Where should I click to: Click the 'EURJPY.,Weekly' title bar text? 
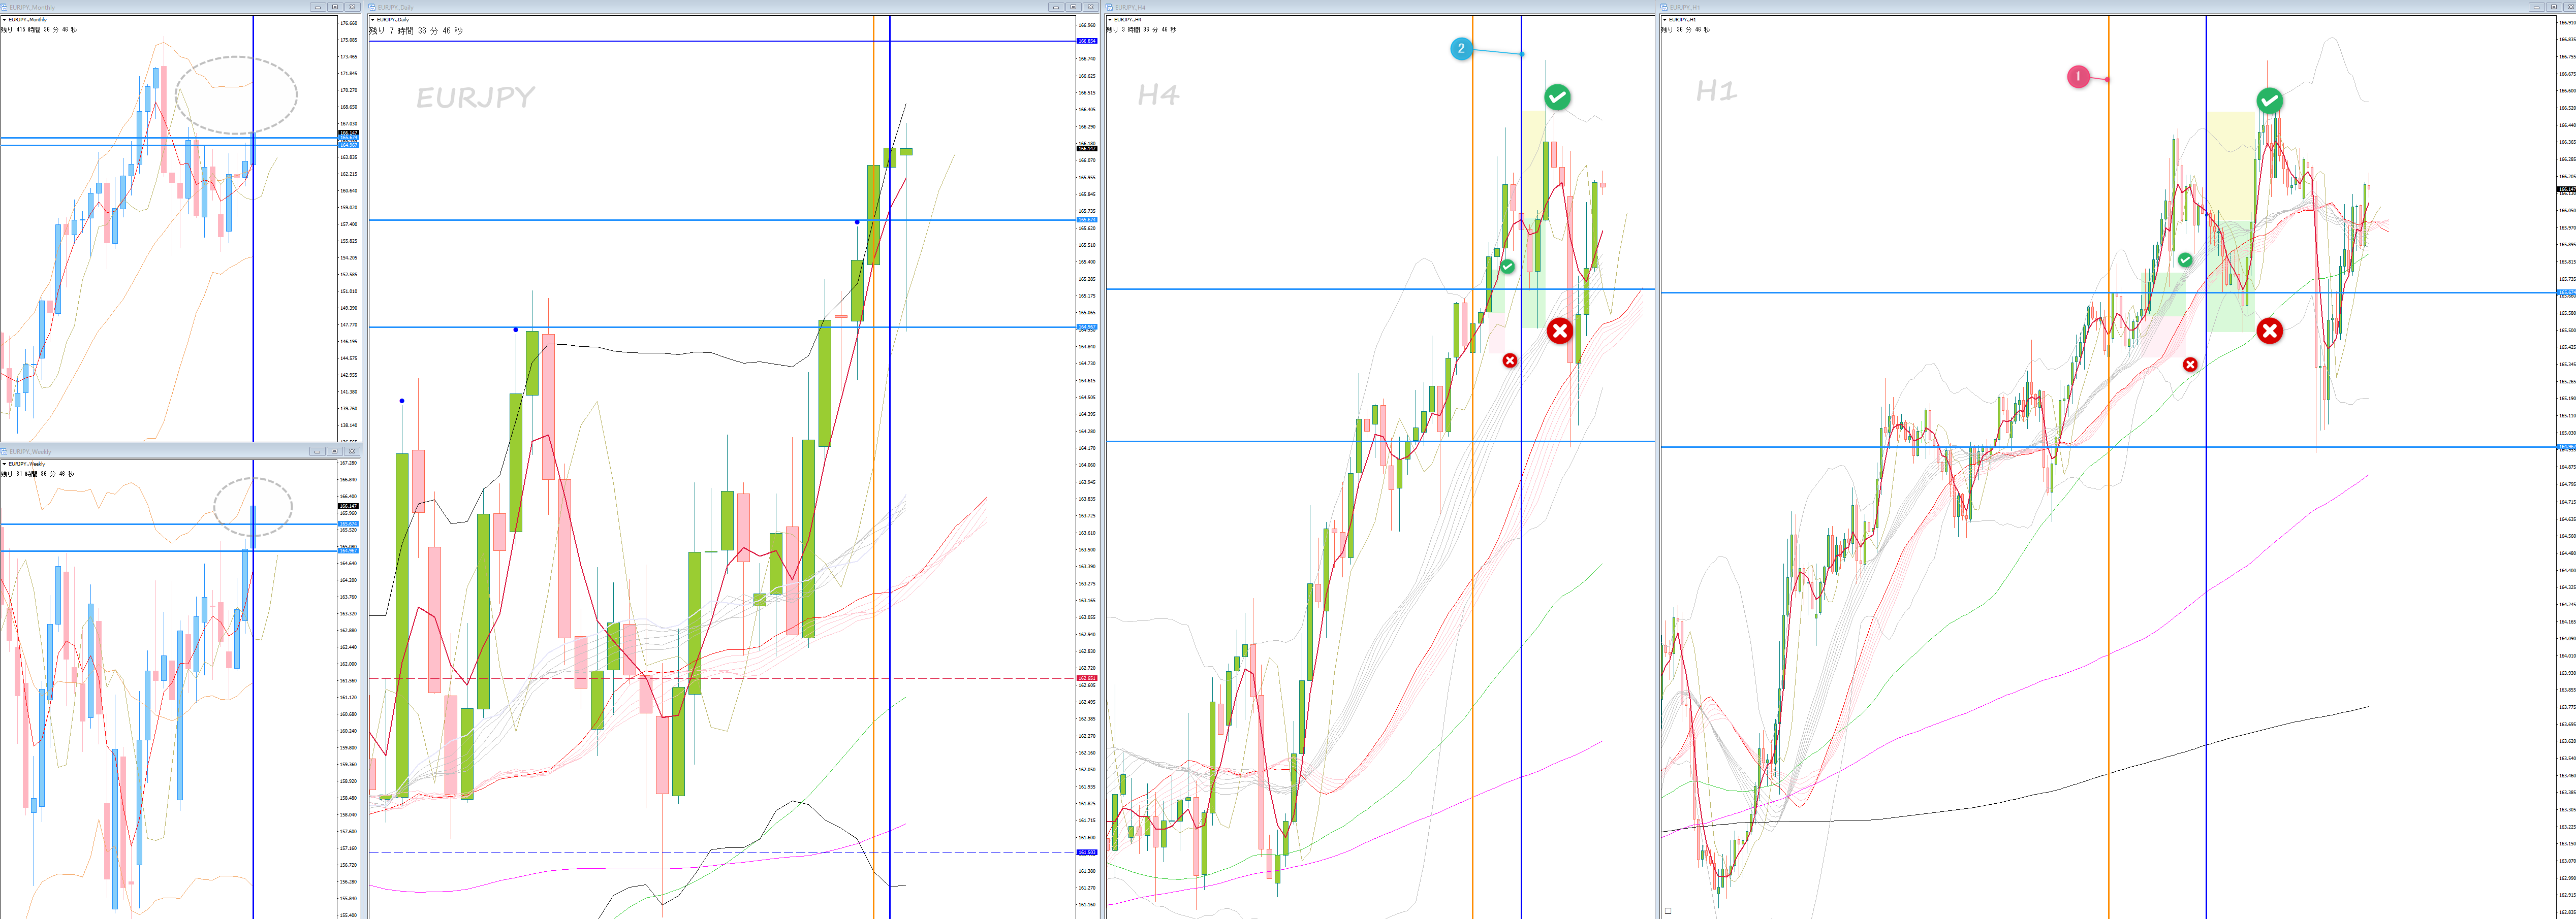[x=30, y=451]
